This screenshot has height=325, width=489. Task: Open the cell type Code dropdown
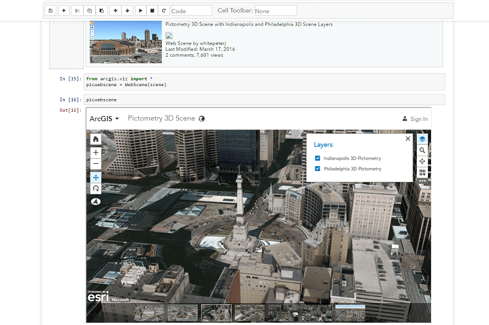point(191,11)
